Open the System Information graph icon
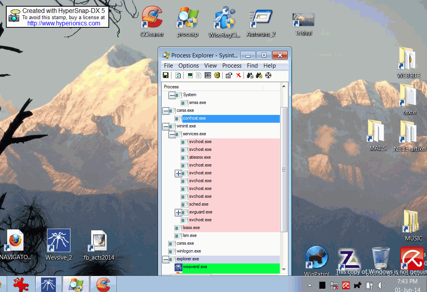This screenshot has width=427, height=292. (x=190, y=75)
